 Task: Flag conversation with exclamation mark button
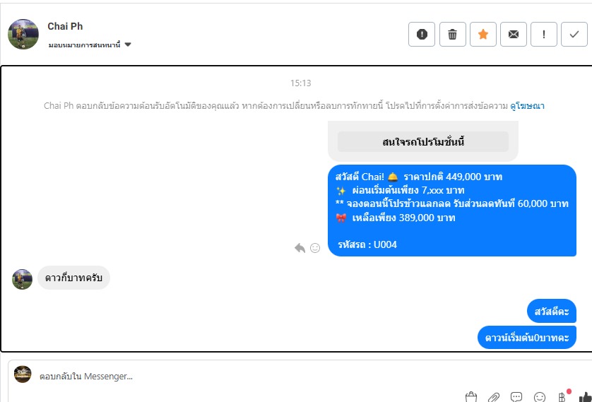[544, 35]
